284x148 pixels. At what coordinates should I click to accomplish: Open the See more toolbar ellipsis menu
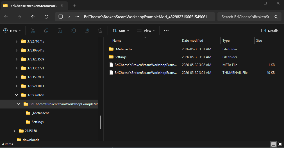click(166, 31)
